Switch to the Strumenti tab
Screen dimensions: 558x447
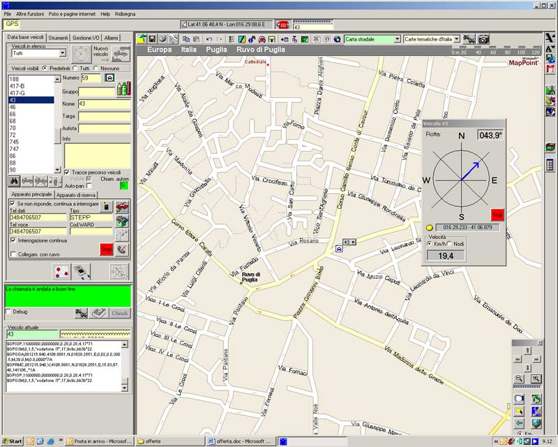(58, 38)
